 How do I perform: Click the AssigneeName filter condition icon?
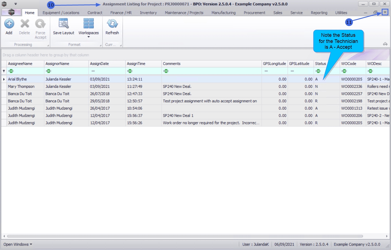coord(11,71)
